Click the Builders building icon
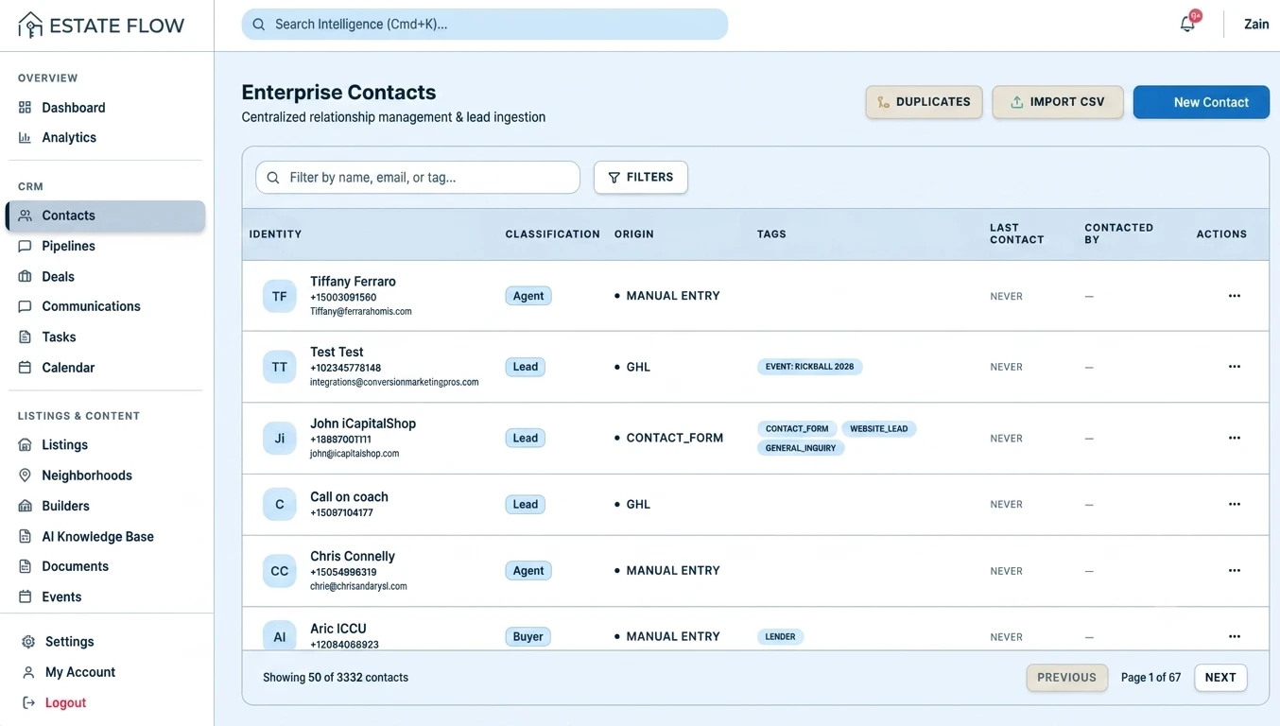The height and width of the screenshot is (726, 1280). pos(26,507)
